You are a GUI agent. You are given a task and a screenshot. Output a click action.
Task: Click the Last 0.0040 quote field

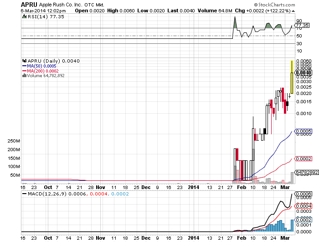click(x=181, y=11)
